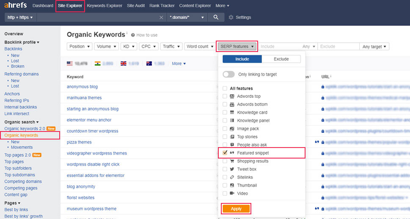Switch to the Exclude tab
Screen dimensions: 410x219
[x=281, y=59]
